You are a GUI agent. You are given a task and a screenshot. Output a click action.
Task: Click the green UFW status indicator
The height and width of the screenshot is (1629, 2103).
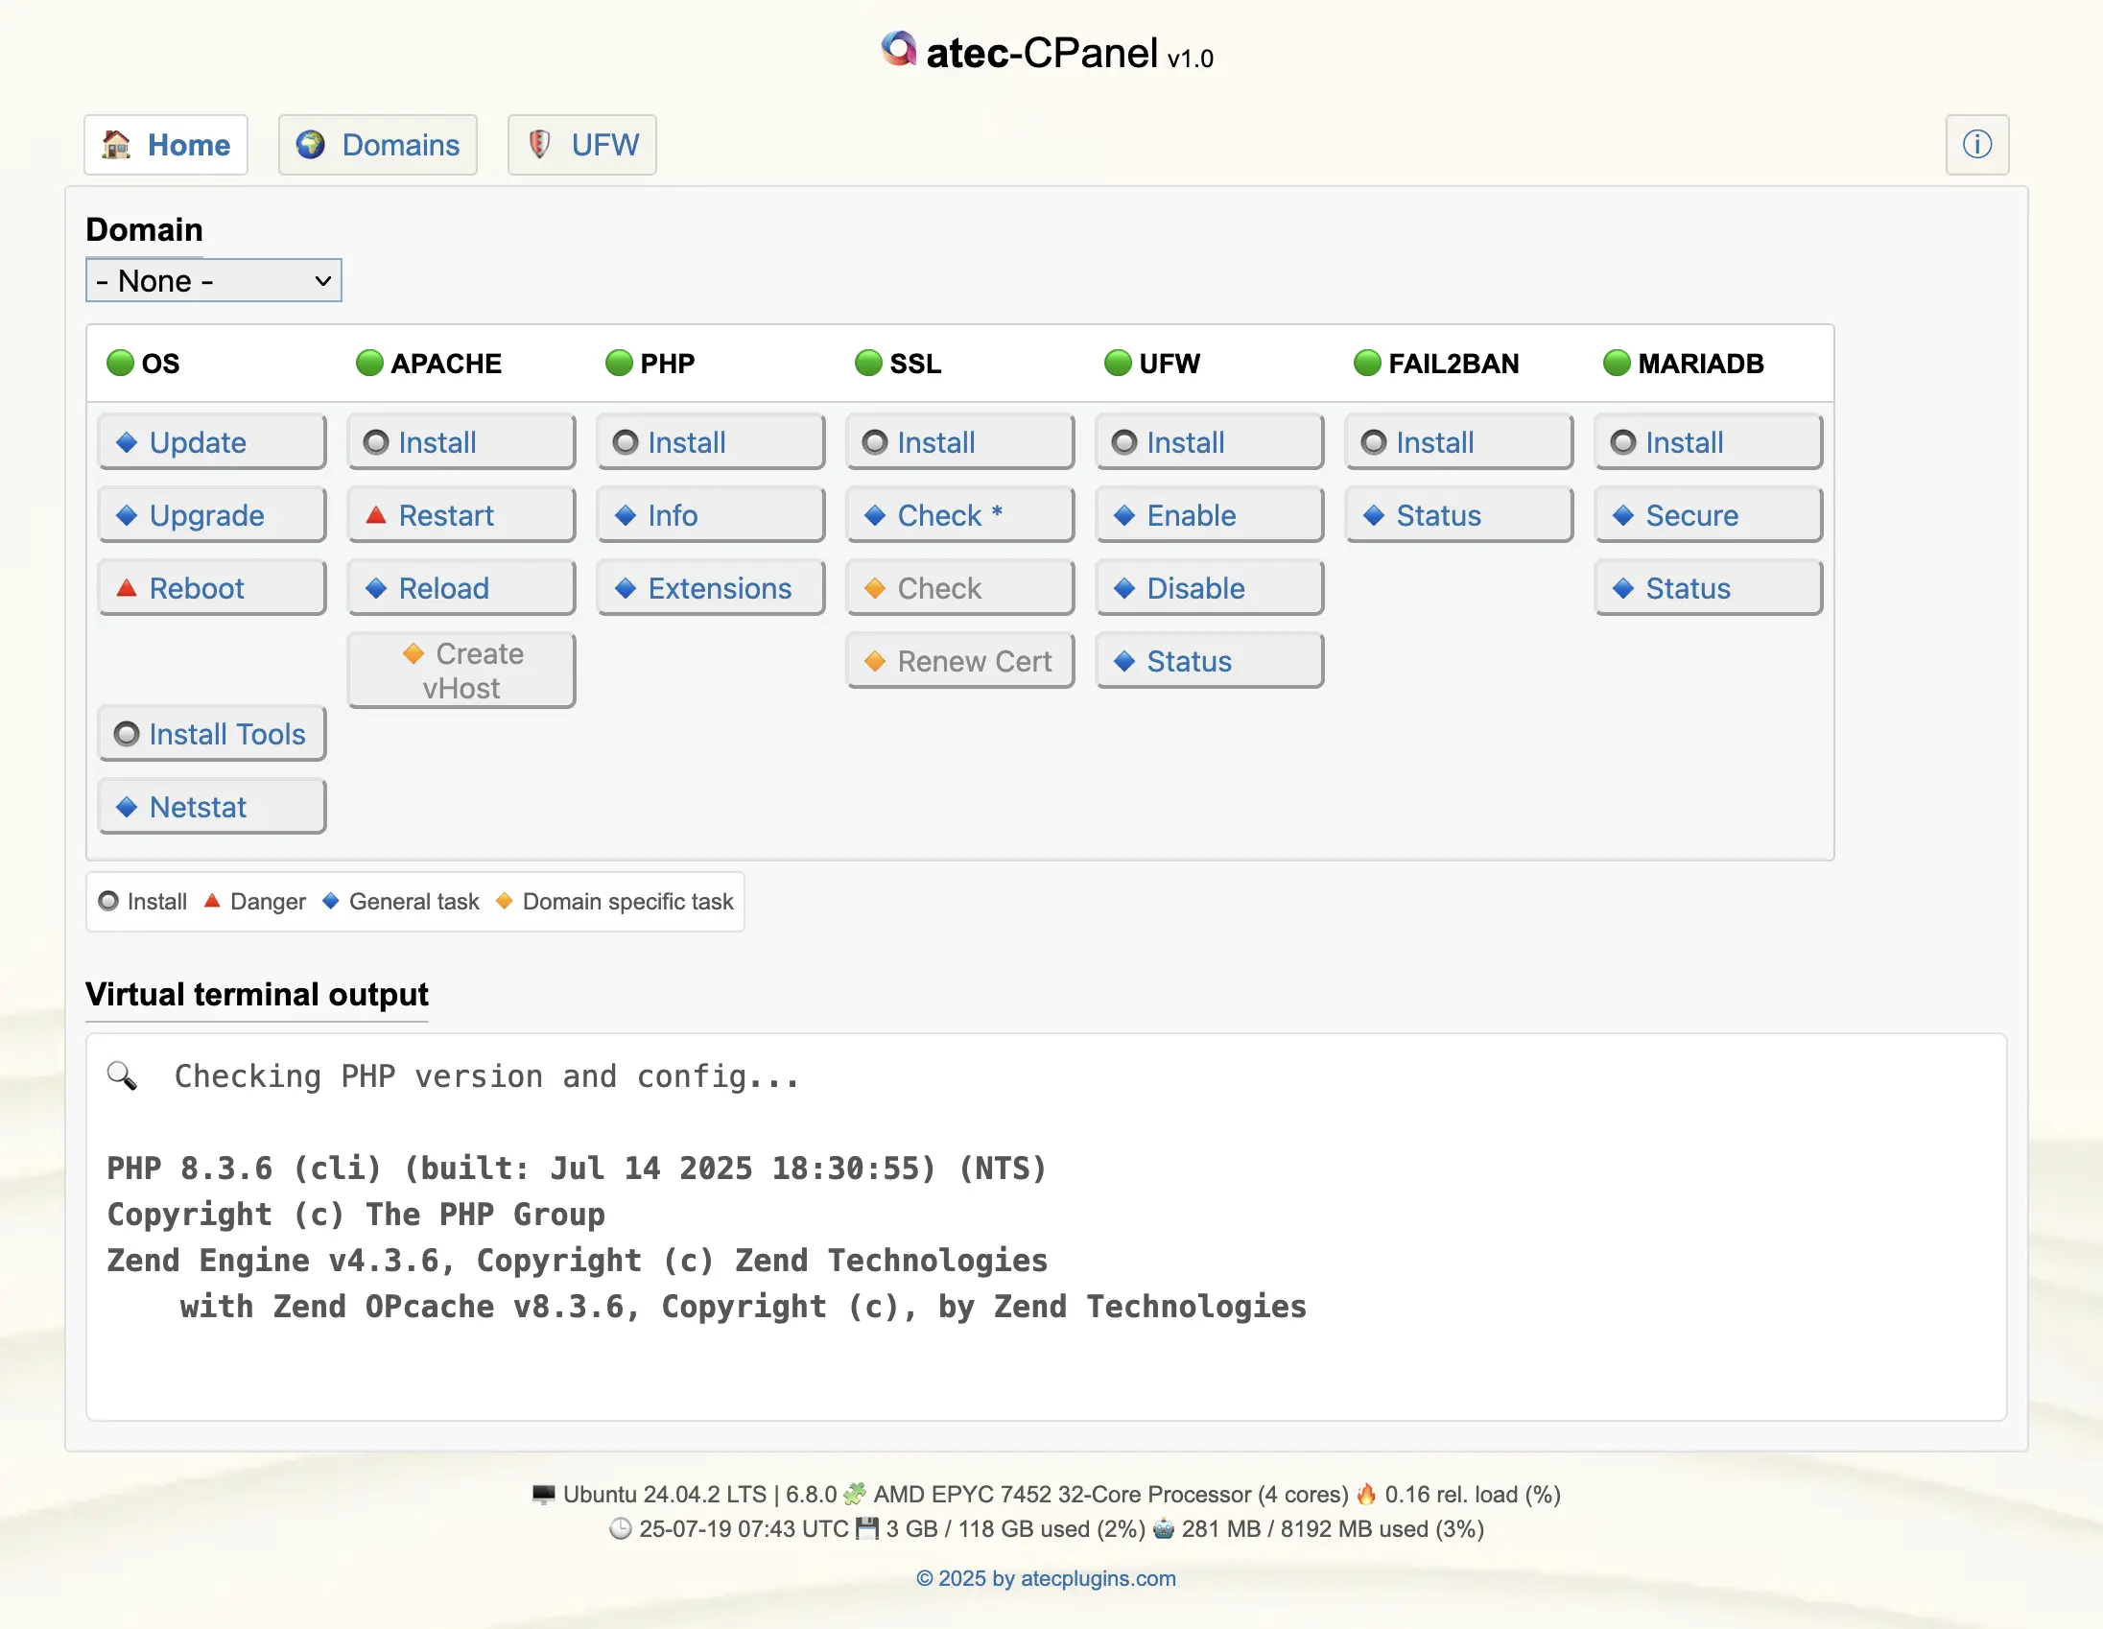(x=1118, y=363)
